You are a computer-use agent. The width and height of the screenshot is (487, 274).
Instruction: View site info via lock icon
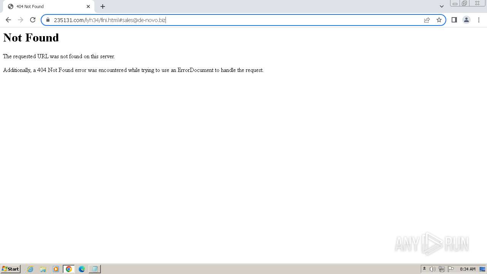pyautogui.click(x=48, y=20)
